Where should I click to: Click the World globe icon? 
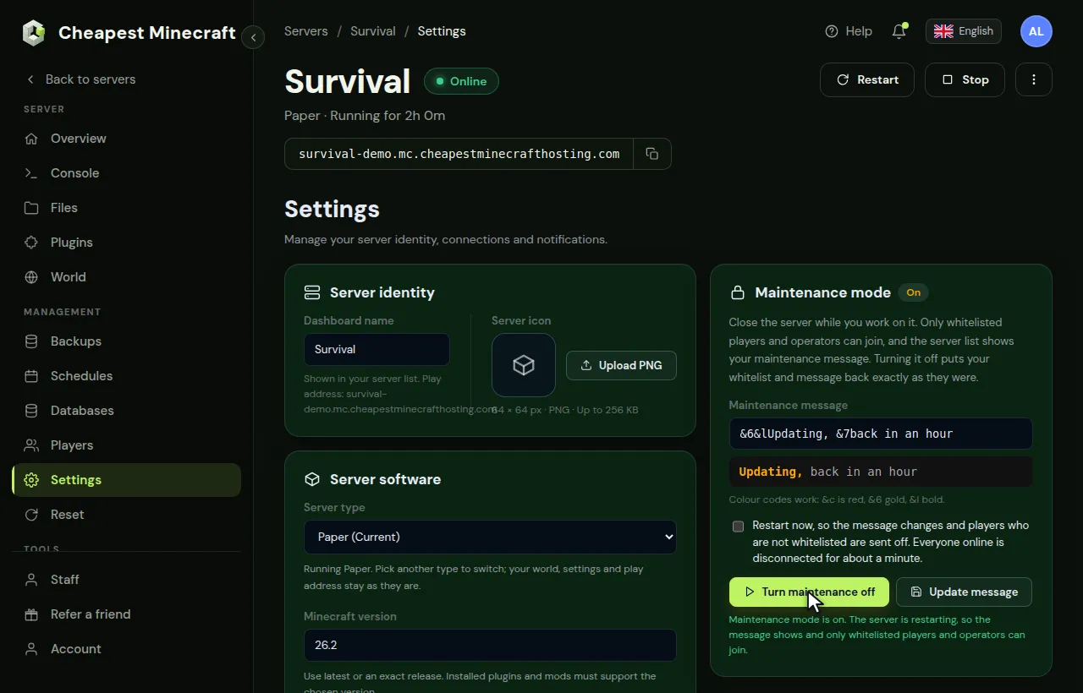tap(31, 277)
